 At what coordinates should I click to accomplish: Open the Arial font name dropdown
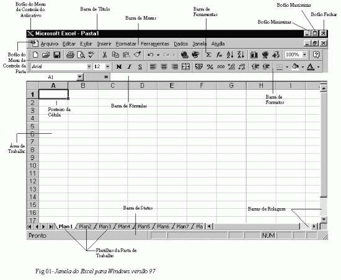(89, 67)
